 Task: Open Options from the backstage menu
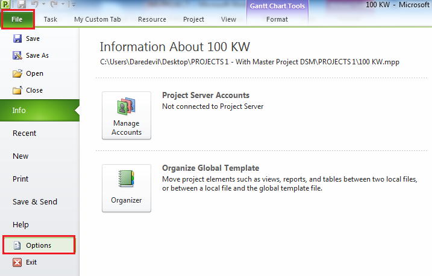click(39, 245)
